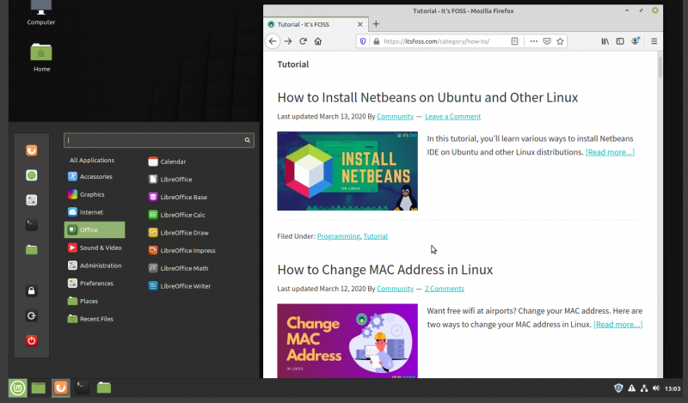Open Firefox from menu favorites sidebar
688x403 pixels.
click(32, 151)
